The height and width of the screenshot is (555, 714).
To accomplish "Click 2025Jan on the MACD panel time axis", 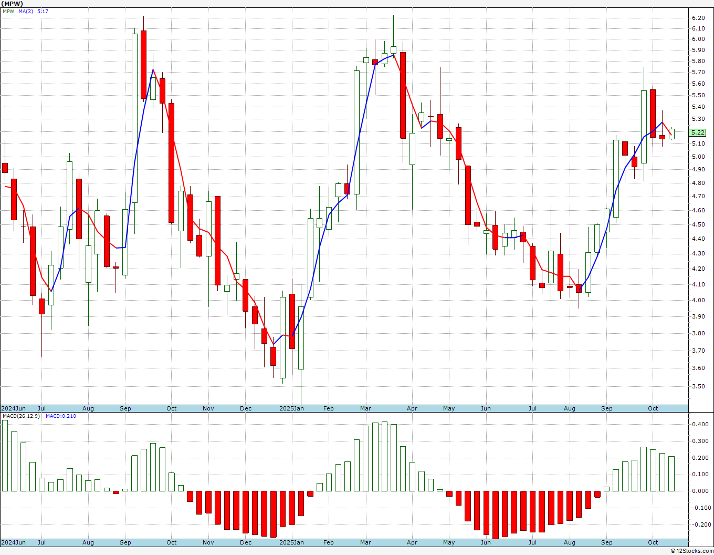I will point(291,542).
